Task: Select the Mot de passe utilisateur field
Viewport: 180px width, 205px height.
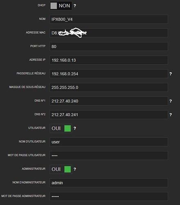Action: [109, 155]
